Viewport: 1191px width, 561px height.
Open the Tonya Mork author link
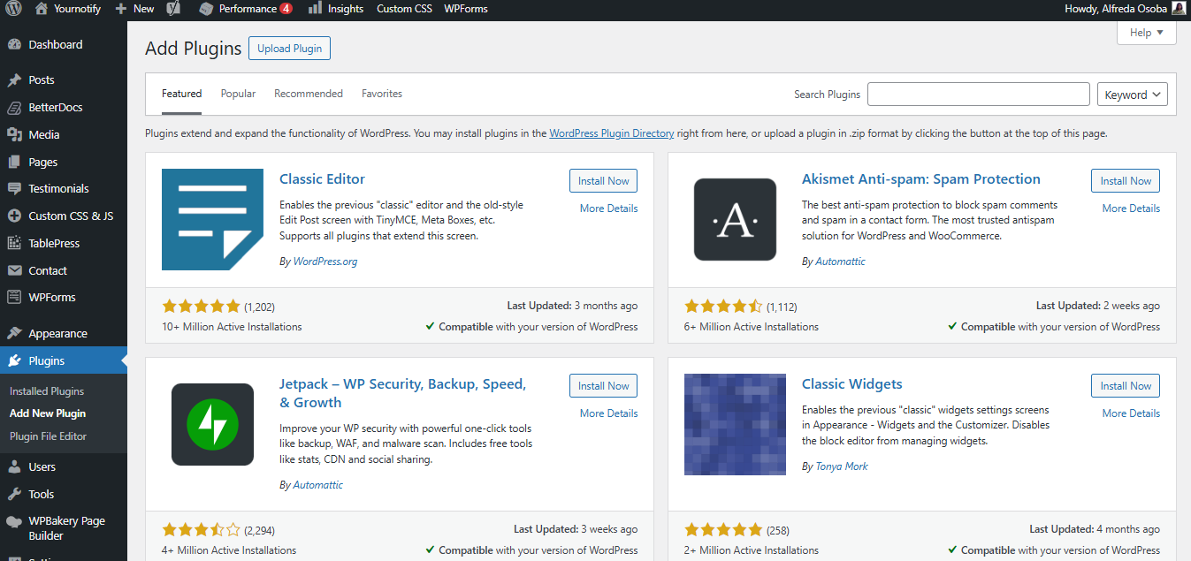(842, 466)
